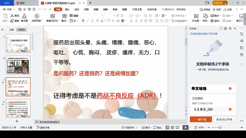Screen dimensions: 246x138
Task: Switch to the Review ribbon tab
Action: tap(115, 9)
